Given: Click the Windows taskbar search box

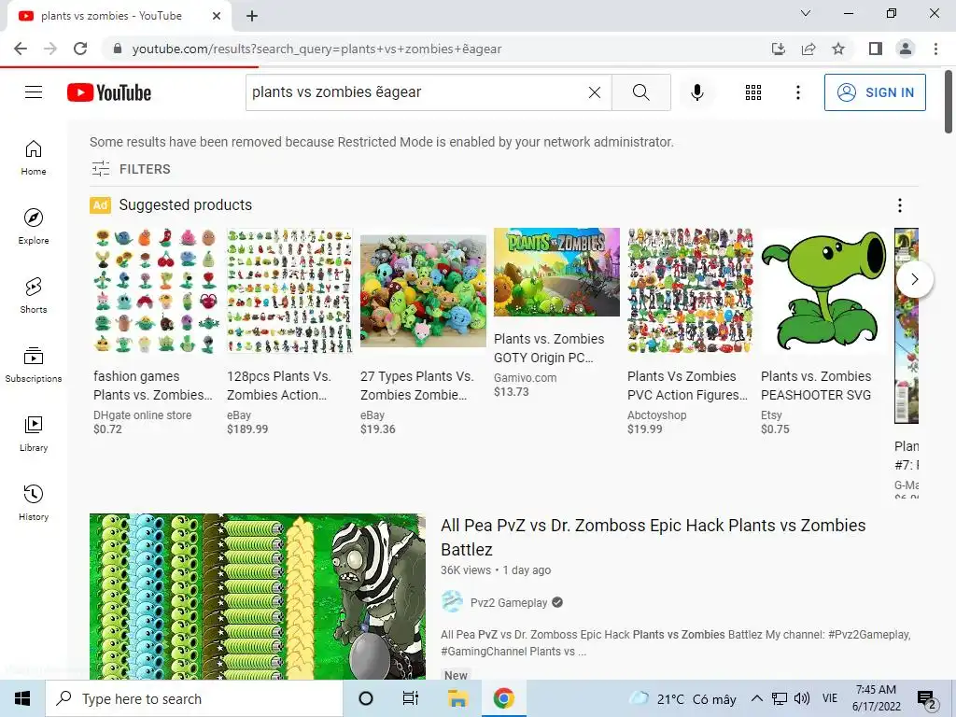Looking at the screenshot, I should pyautogui.click(x=194, y=698).
